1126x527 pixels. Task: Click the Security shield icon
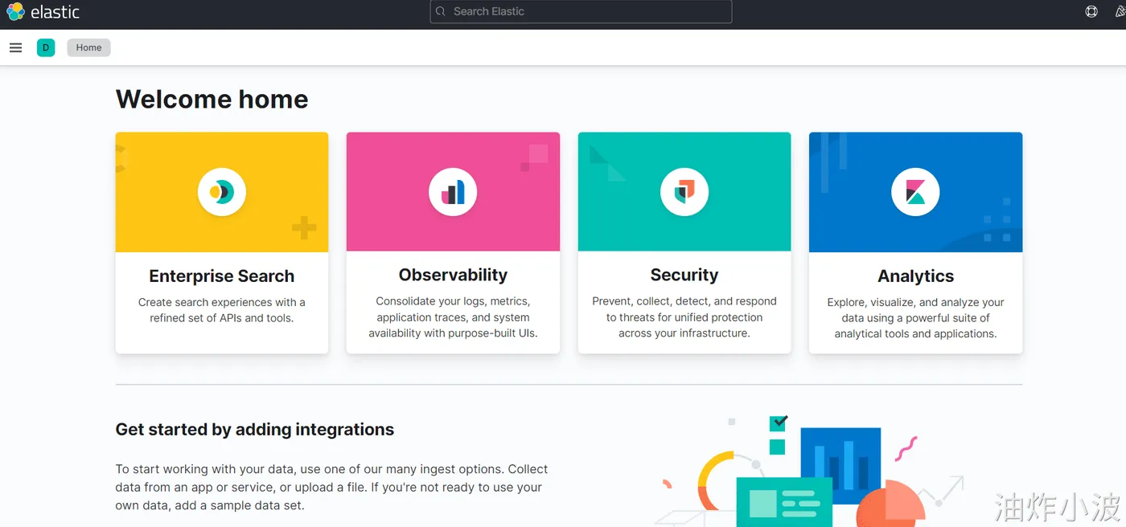click(x=684, y=192)
